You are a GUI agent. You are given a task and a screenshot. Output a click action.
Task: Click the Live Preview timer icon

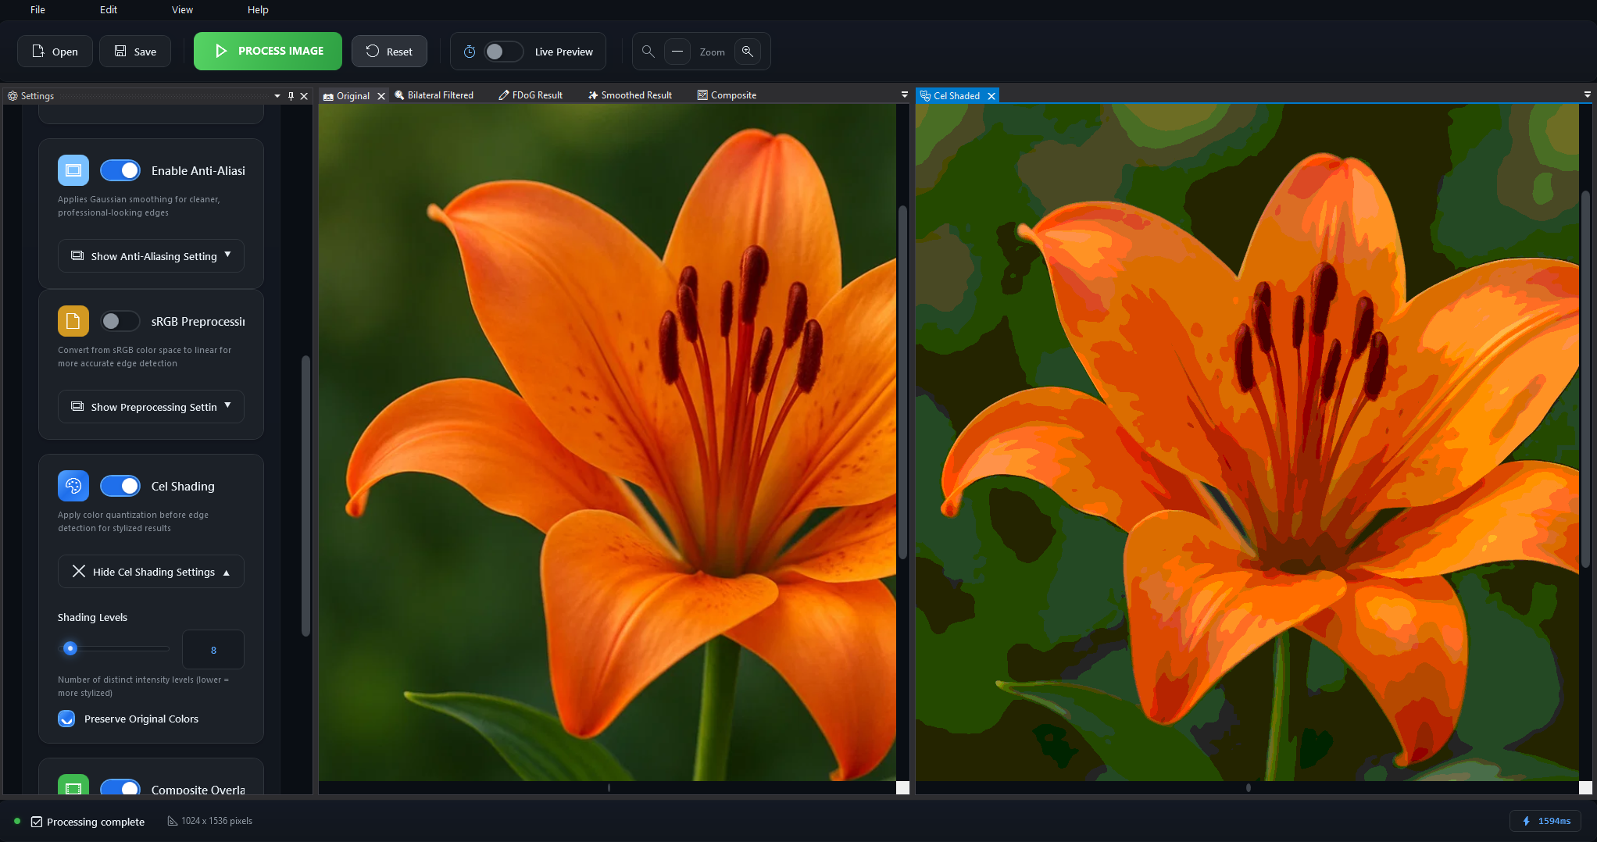point(470,52)
